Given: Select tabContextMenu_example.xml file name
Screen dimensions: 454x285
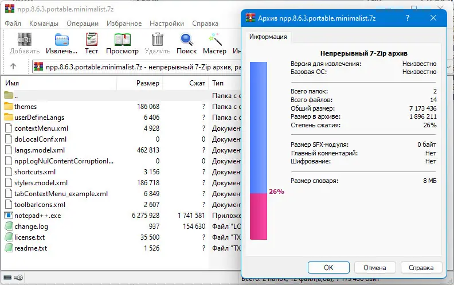Looking at the screenshot, I should pos(61,194).
